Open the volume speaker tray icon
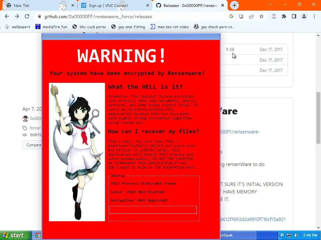The width and height of the screenshot is (321, 240). 296,235
